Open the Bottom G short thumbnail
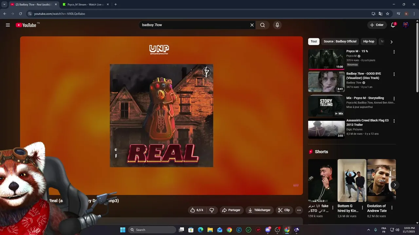419x235 pixels. tap(352, 180)
